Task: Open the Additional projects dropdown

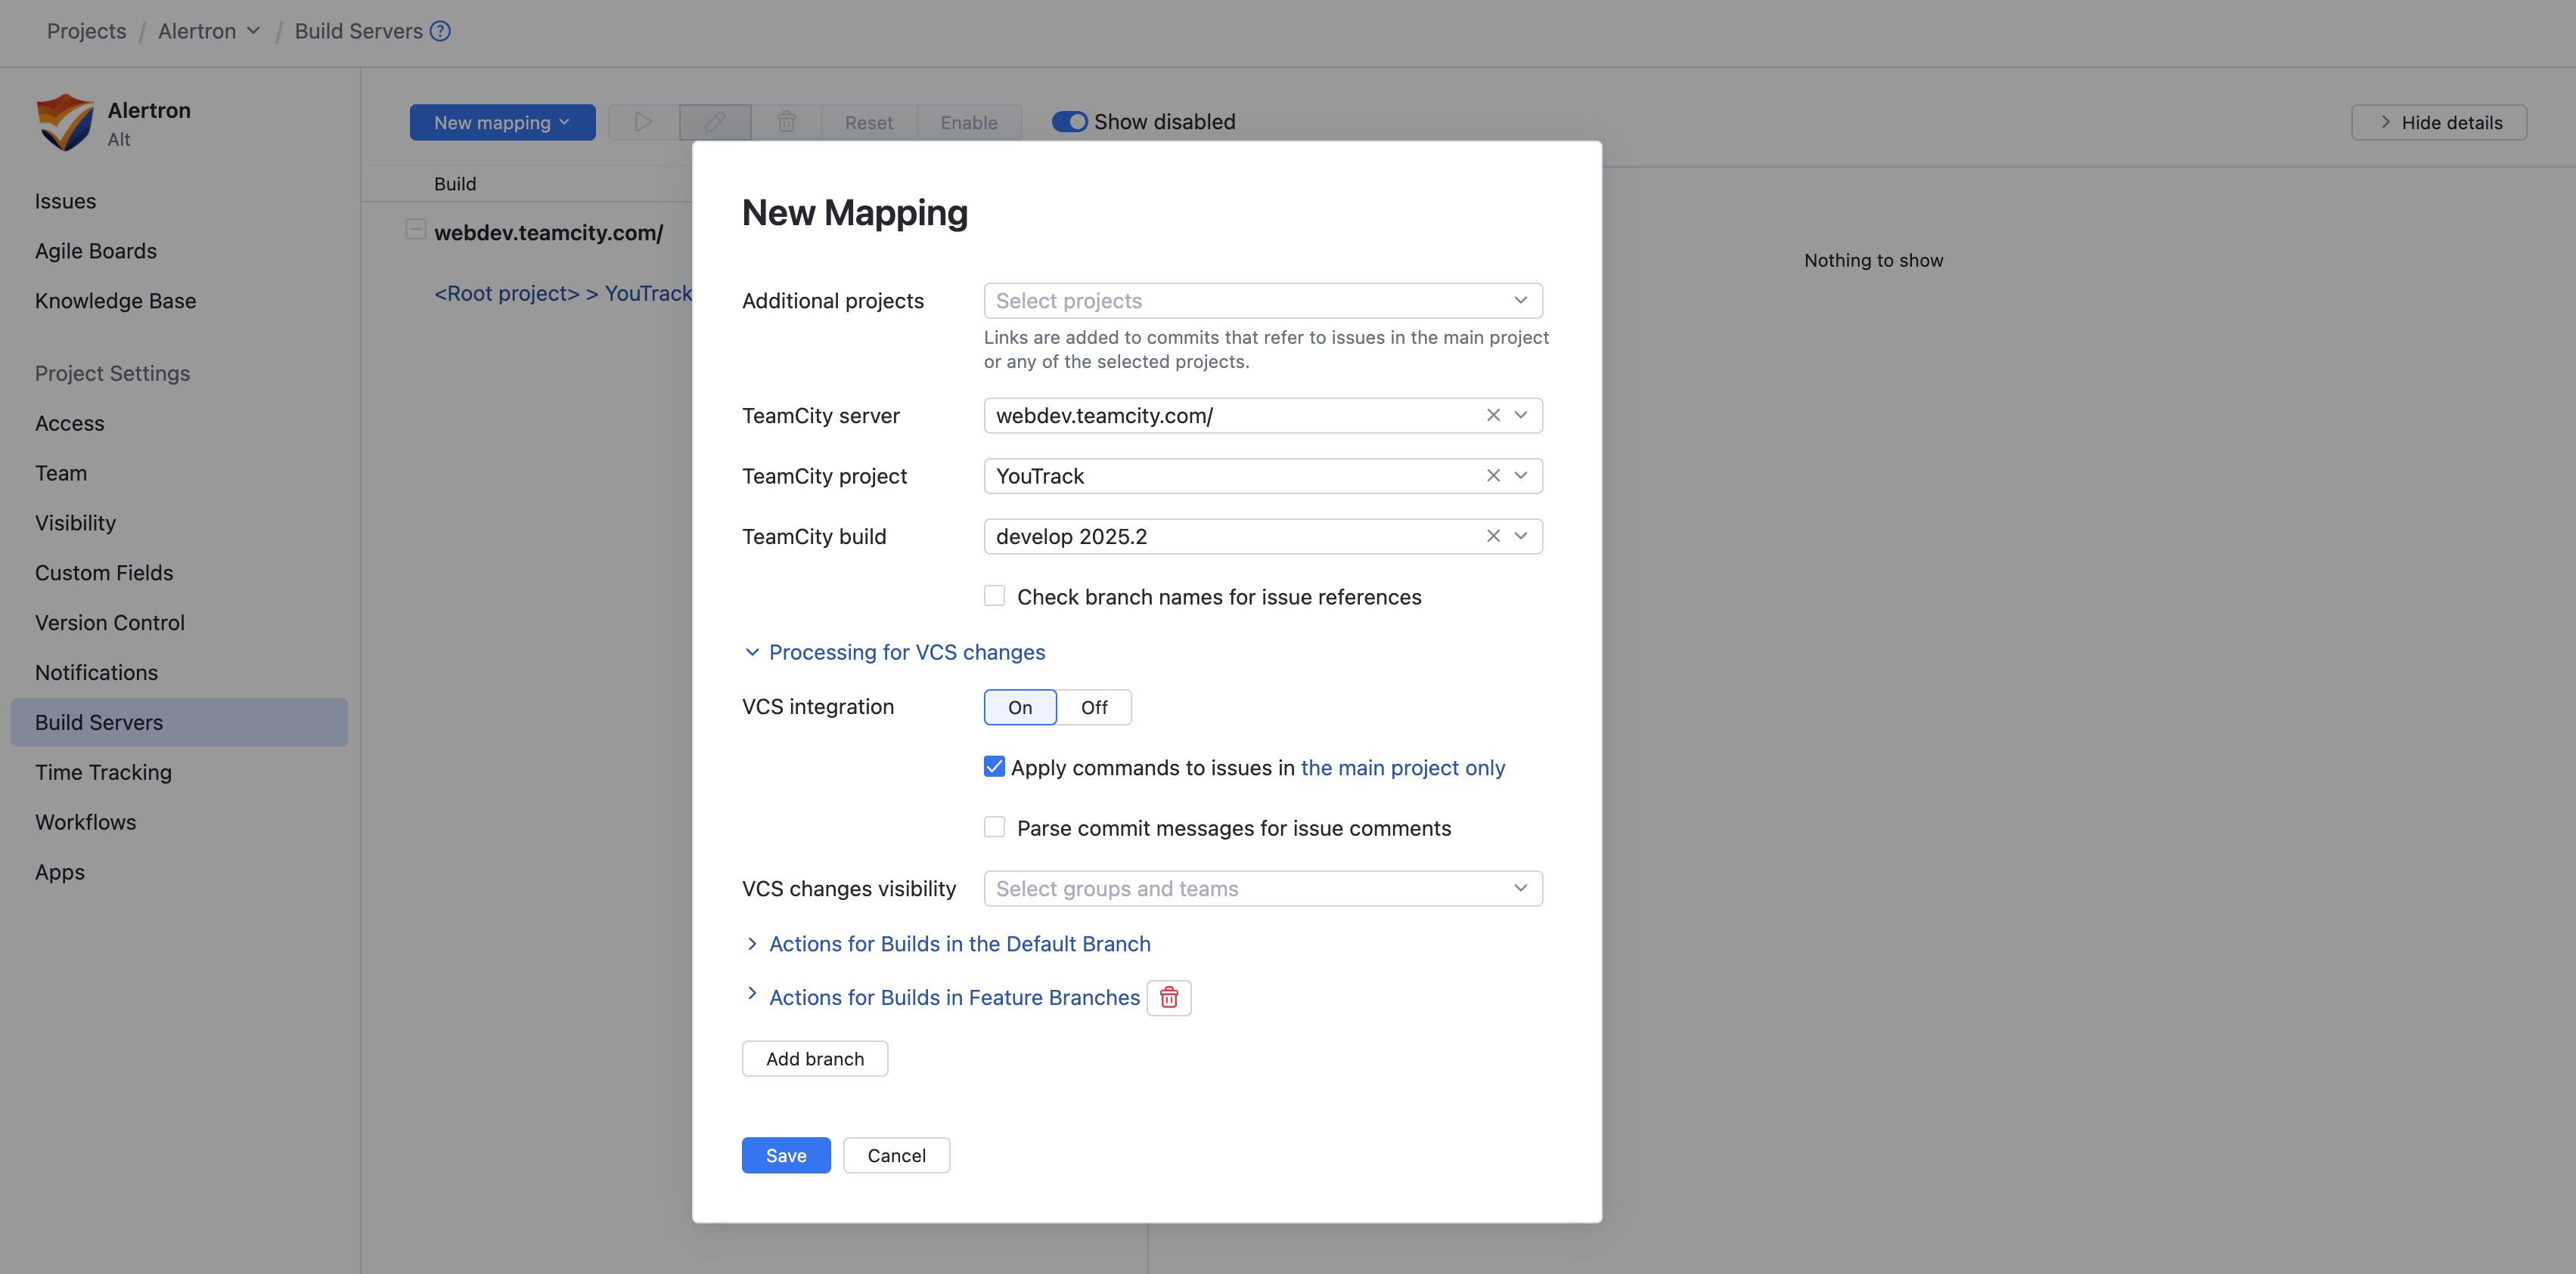Action: click(x=1262, y=301)
